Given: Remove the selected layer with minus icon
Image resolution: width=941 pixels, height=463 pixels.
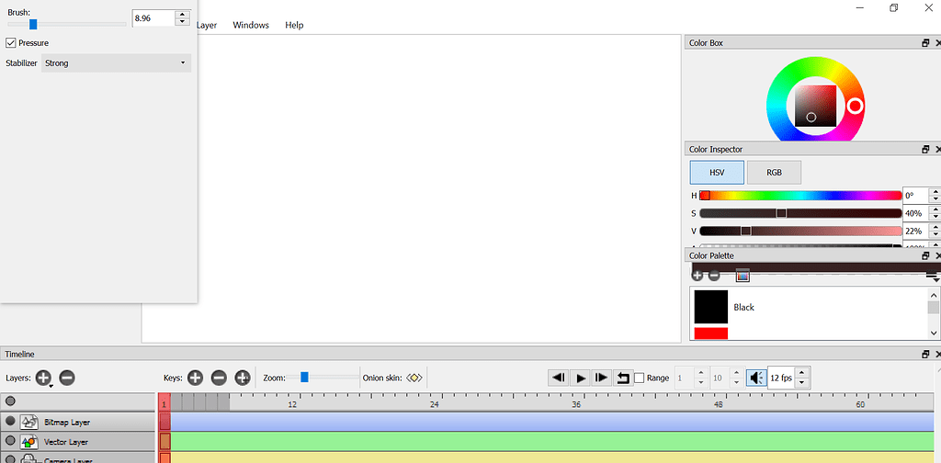Looking at the screenshot, I should pyautogui.click(x=67, y=378).
